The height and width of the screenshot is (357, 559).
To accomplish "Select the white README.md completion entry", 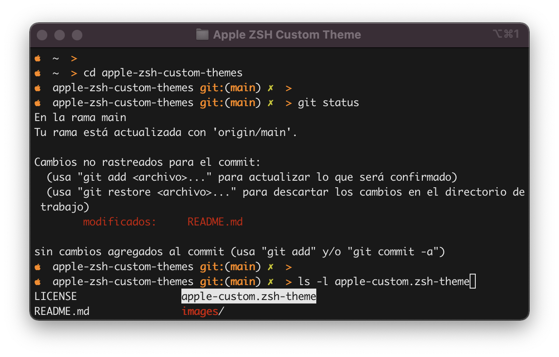I will [62, 311].
